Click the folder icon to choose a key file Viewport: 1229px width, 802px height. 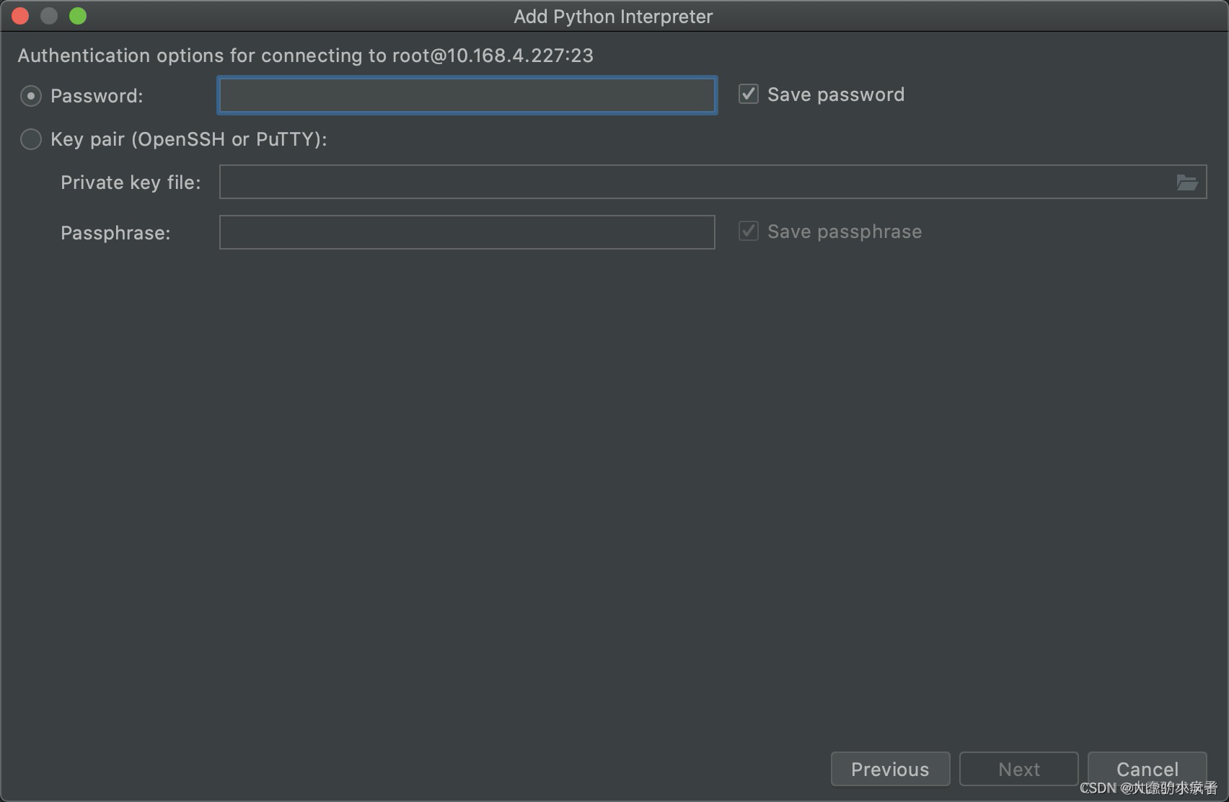[1187, 182]
